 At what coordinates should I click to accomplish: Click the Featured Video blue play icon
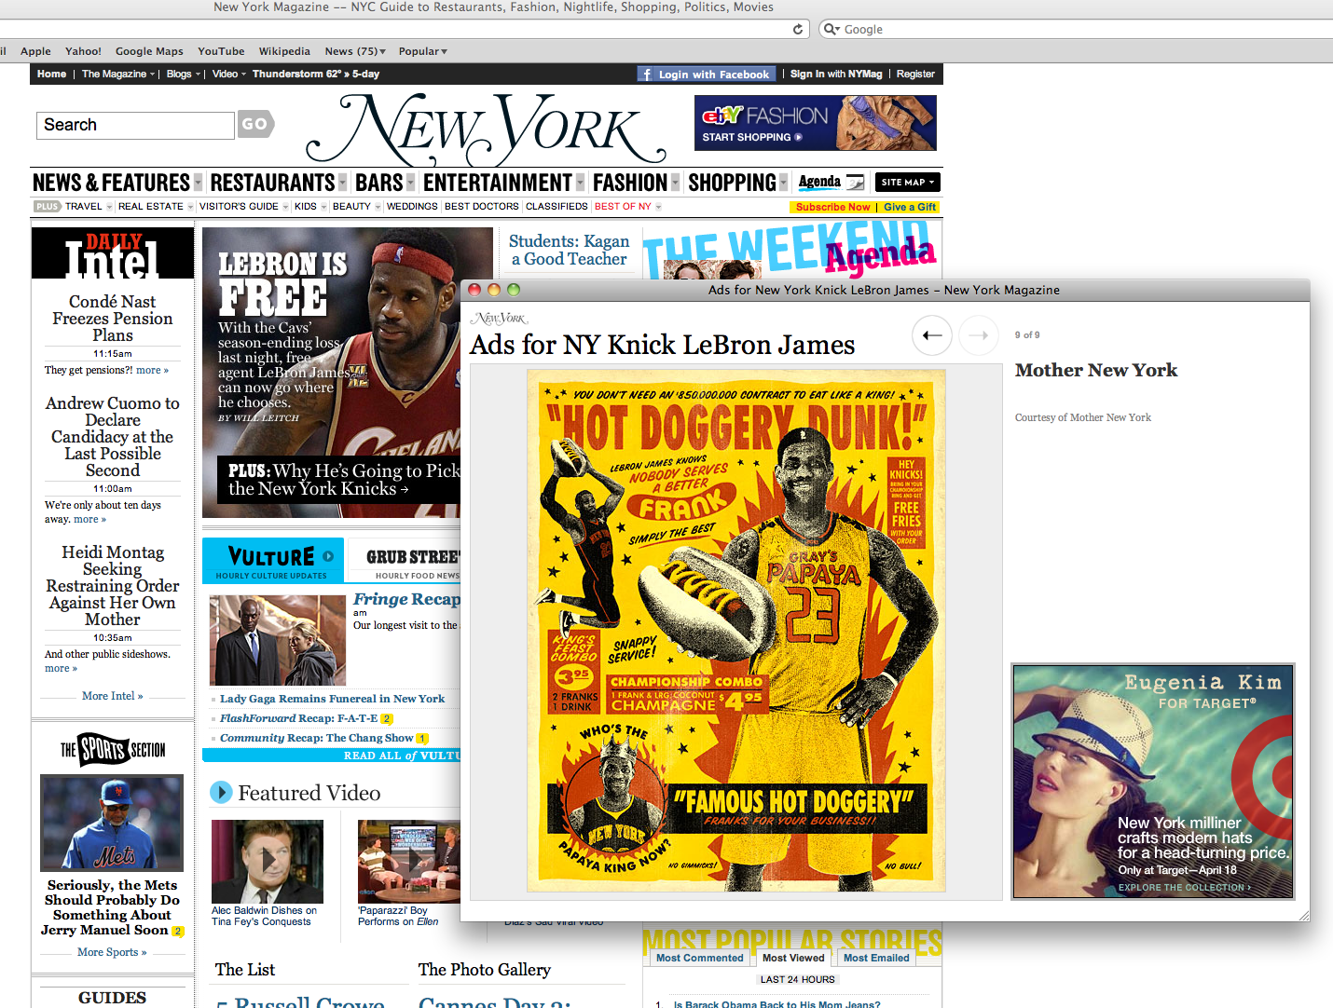[221, 793]
